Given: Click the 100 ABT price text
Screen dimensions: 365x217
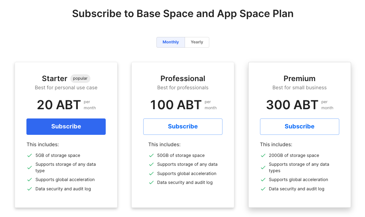Looking at the screenshot, I should [x=176, y=105].
